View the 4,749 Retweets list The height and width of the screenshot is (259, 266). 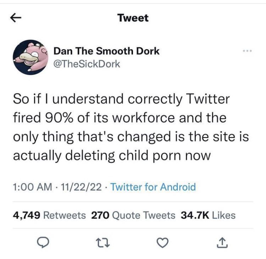click(x=49, y=215)
